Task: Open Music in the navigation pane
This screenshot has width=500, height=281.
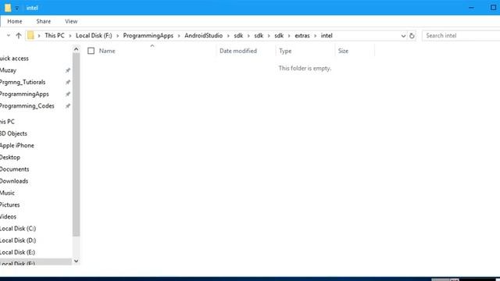Action: (x=7, y=193)
